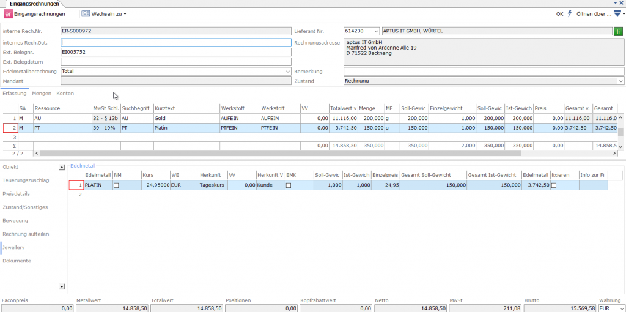
Task: Switch to the Erfassung tab
Action: tap(15, 94)
